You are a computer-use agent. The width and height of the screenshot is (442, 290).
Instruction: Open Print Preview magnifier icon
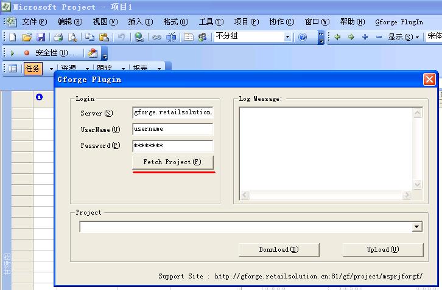[72, 37]
